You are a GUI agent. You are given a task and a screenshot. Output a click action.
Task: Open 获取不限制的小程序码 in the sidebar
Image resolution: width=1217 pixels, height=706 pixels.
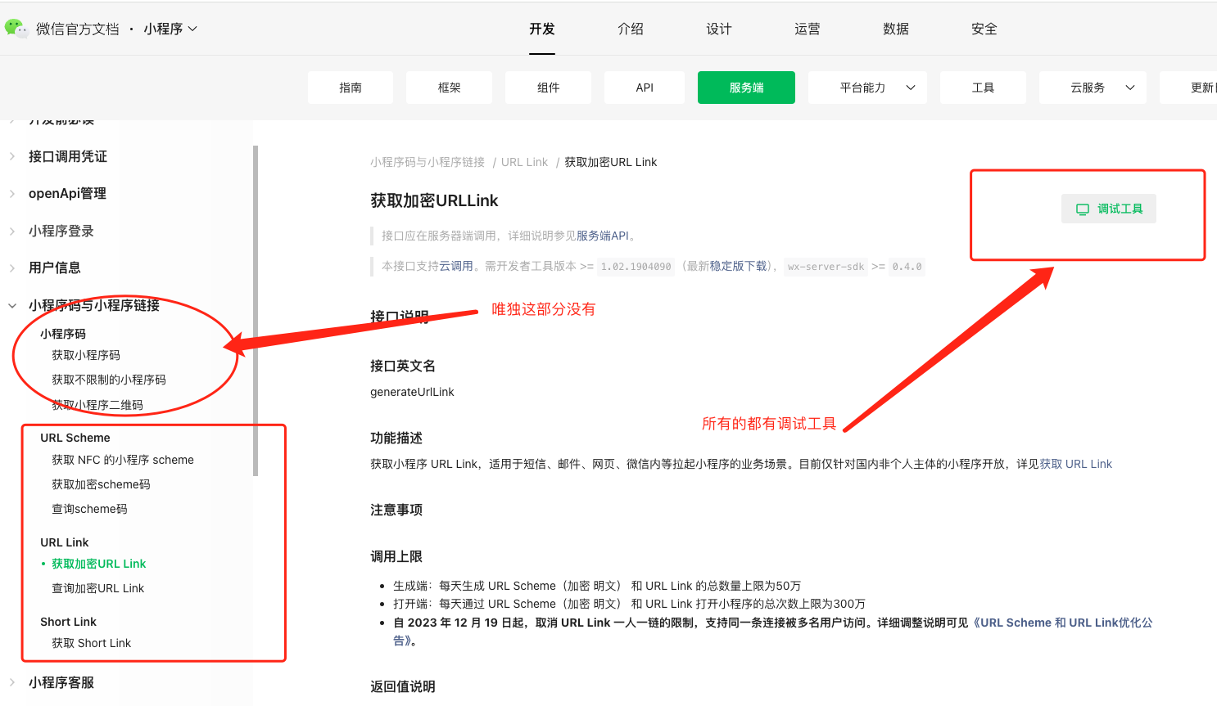coord(109,380)
